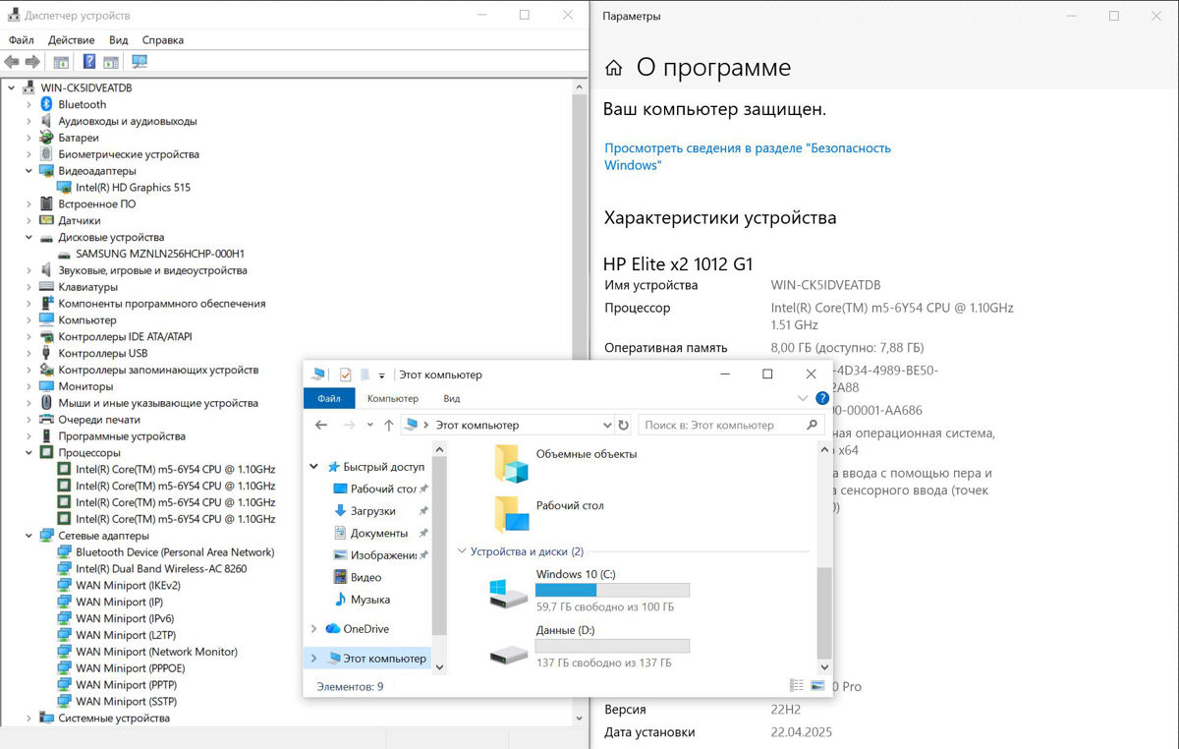Image resolution: width=1179 pixels, height=749 pixels.
Task: Collapse the Процессоры tree node
Action: point(29,453)
